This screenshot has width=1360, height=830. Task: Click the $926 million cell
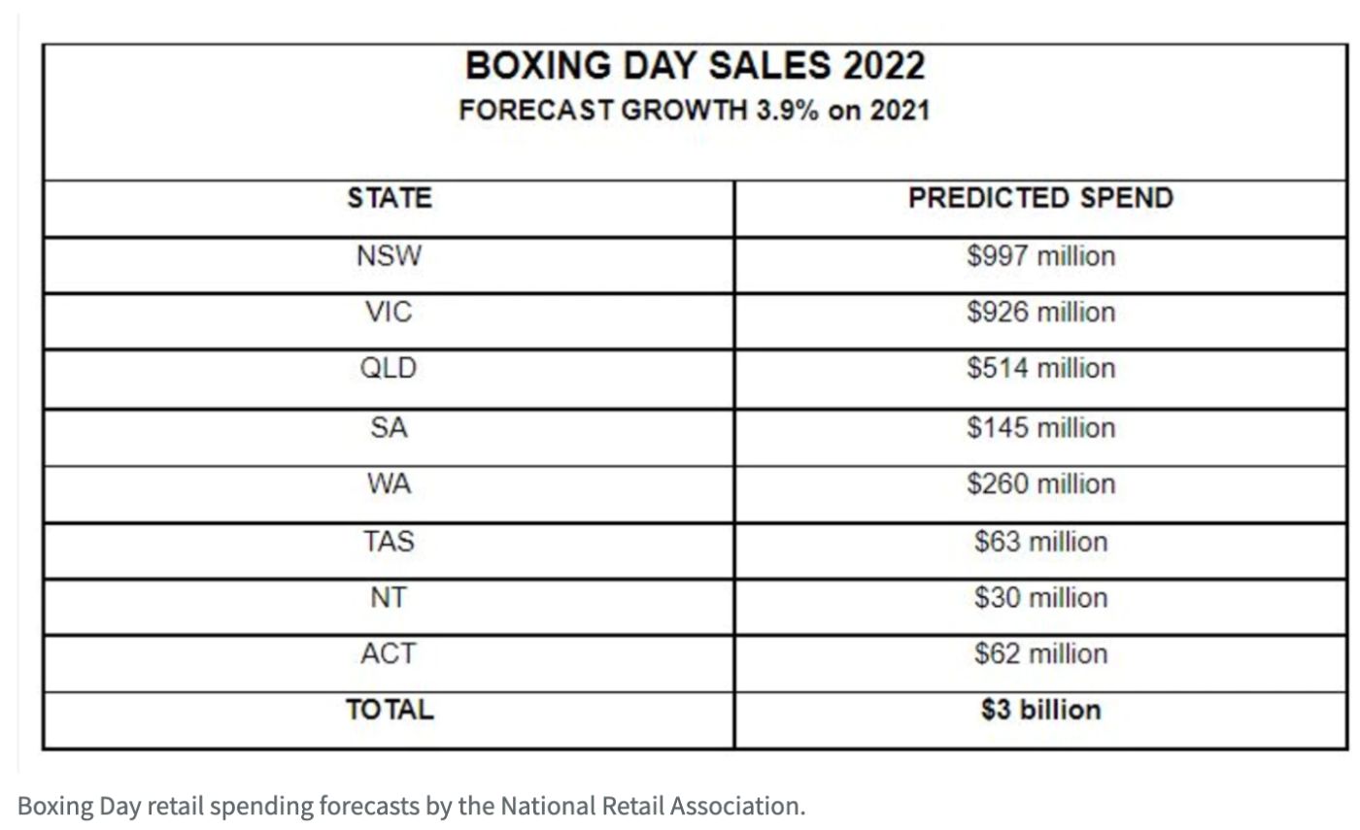pyautogui.click(x=1040, y=313)
